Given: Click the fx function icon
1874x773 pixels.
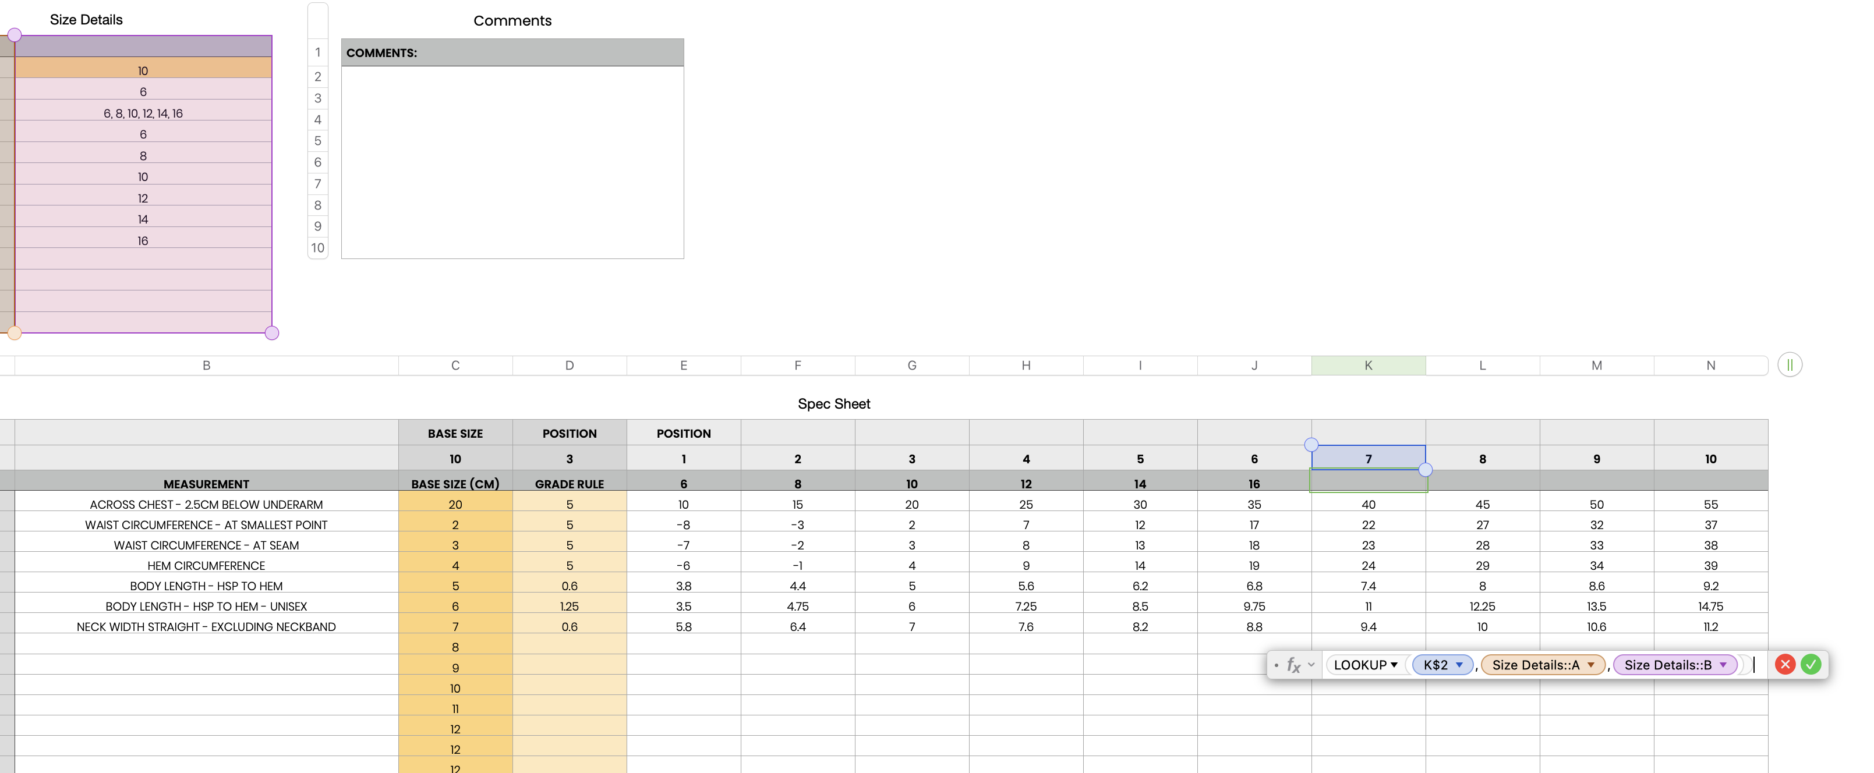Looking at the screenshot, I should pos(1293,665).
